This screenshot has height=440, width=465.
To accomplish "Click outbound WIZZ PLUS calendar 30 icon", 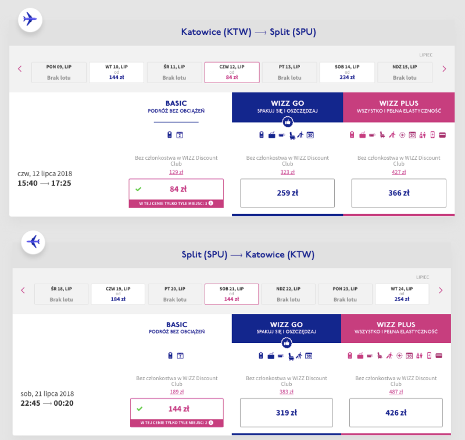I will tap(412, 135).
